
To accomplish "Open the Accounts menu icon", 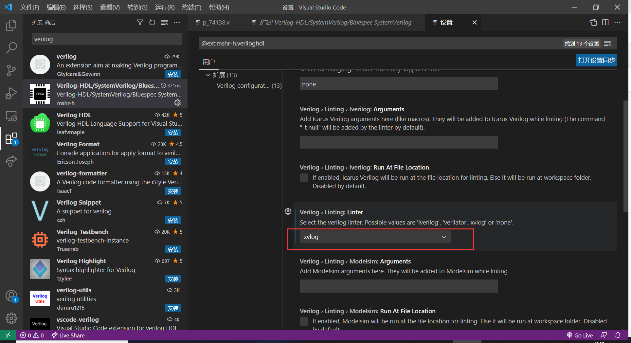I will point(11,296).
